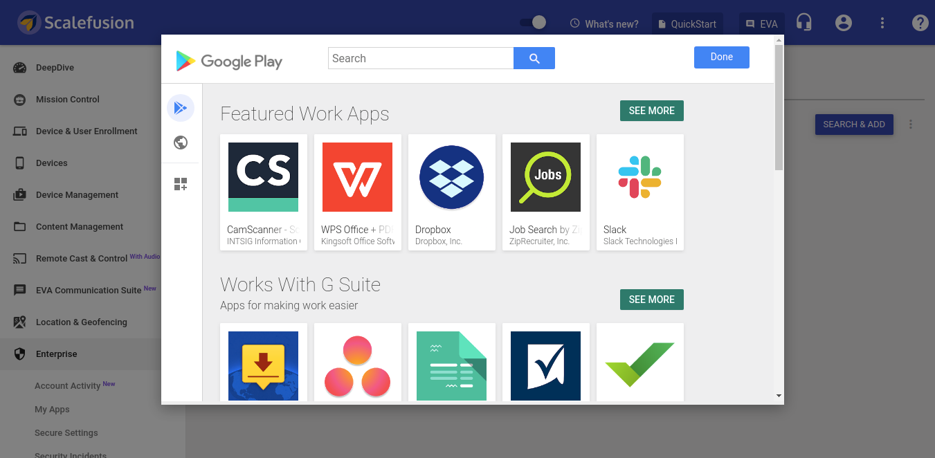This screenshot has height=458, width=935.
Task: Select the web apps globe icon
Action: pyautogui.click(x=181, y=143)
